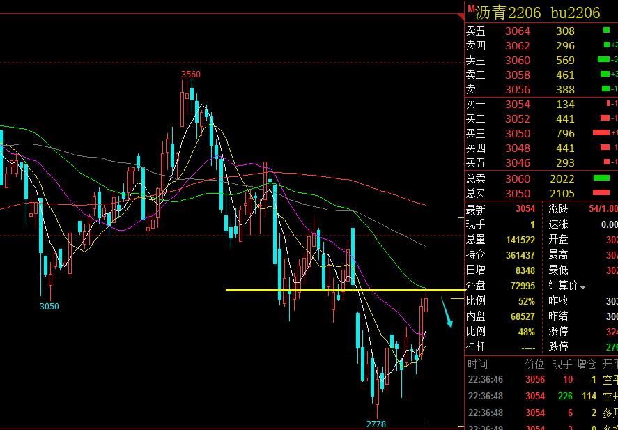
Task: Select the 买一 price 3054 row
Action: click(x=541, y=104)
